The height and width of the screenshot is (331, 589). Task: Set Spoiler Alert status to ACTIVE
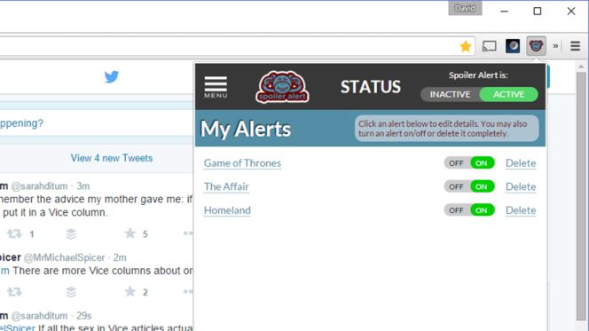point(508,94)
